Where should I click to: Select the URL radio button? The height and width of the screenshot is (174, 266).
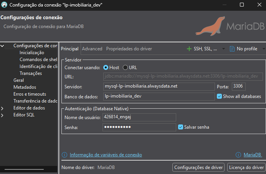(125, 68)
